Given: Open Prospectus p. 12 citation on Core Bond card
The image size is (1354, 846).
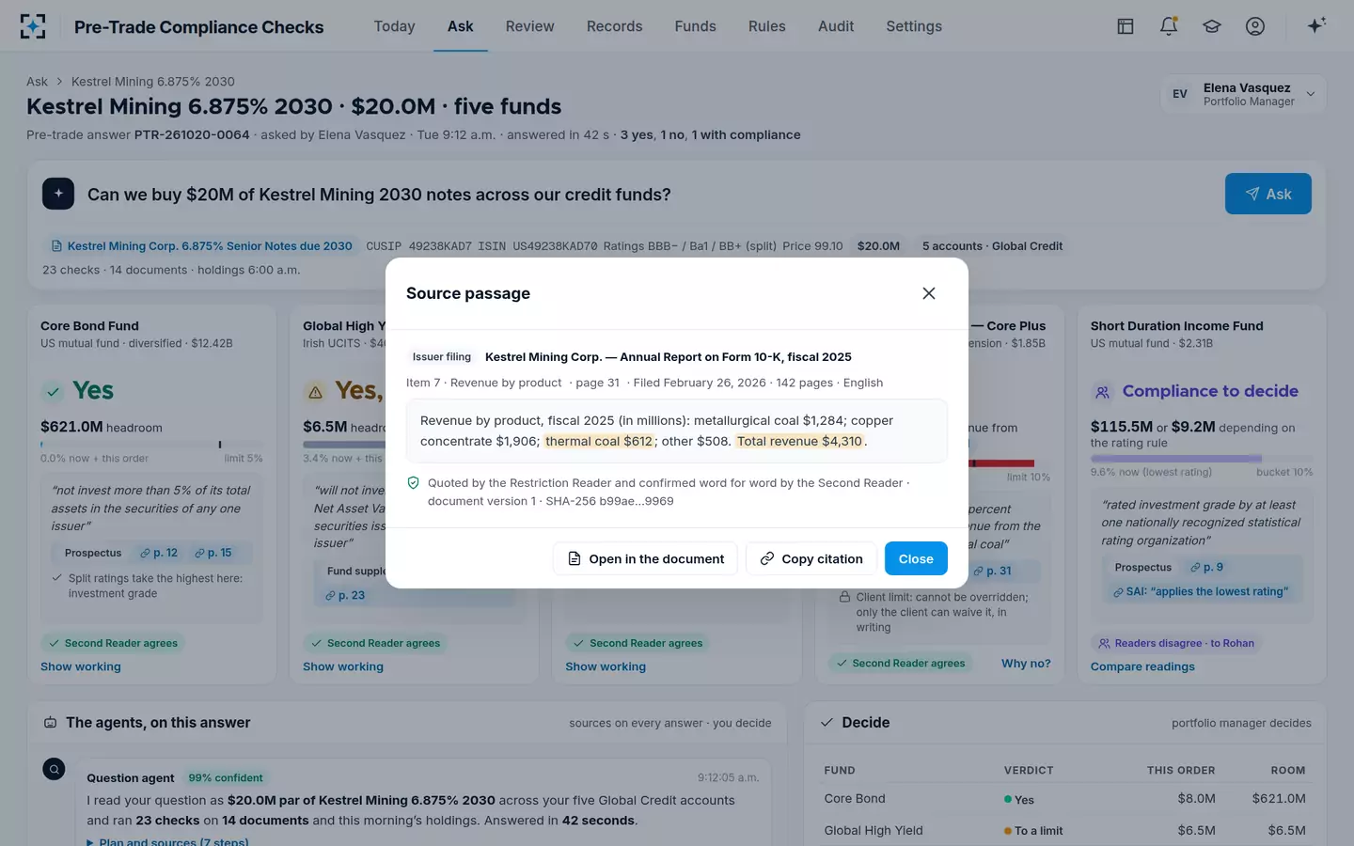Looking at the screenshot, I should click(159, 553).
